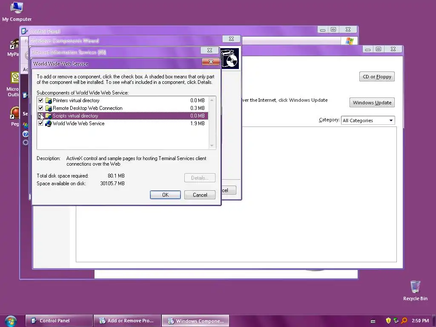Open the Category dropdown in Add or Remove Programs

[x=367, y=120]
